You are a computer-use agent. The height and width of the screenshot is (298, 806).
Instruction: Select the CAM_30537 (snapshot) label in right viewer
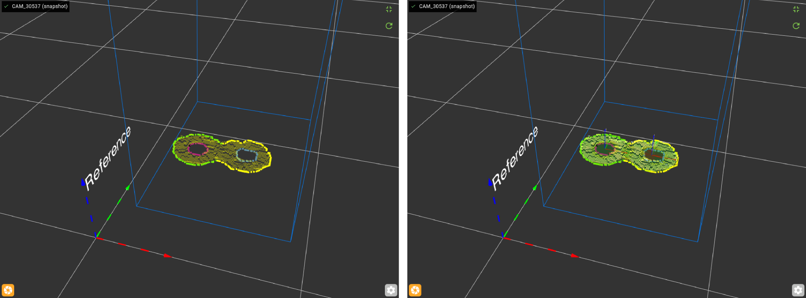[447, 6]
